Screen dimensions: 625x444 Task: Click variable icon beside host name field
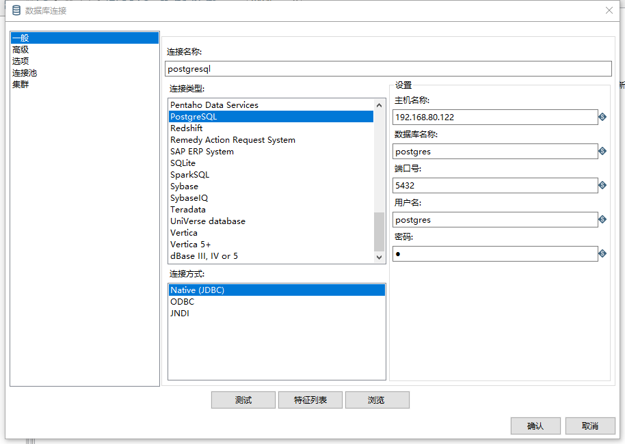click(602, 117)
